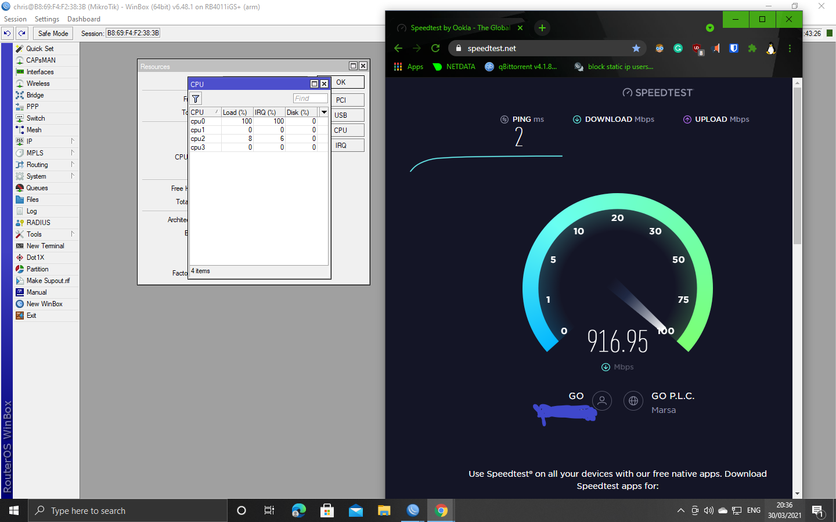This screenshot has height=522, width=836.
Task: Click the globe icon next to GO P.L.C.
Action: click(x=633, y=400)
